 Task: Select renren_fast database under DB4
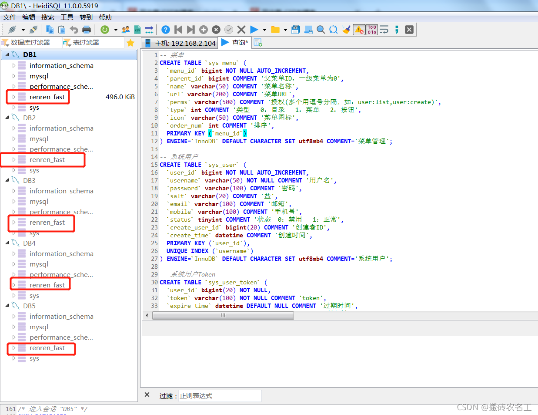tap(47, 285)
